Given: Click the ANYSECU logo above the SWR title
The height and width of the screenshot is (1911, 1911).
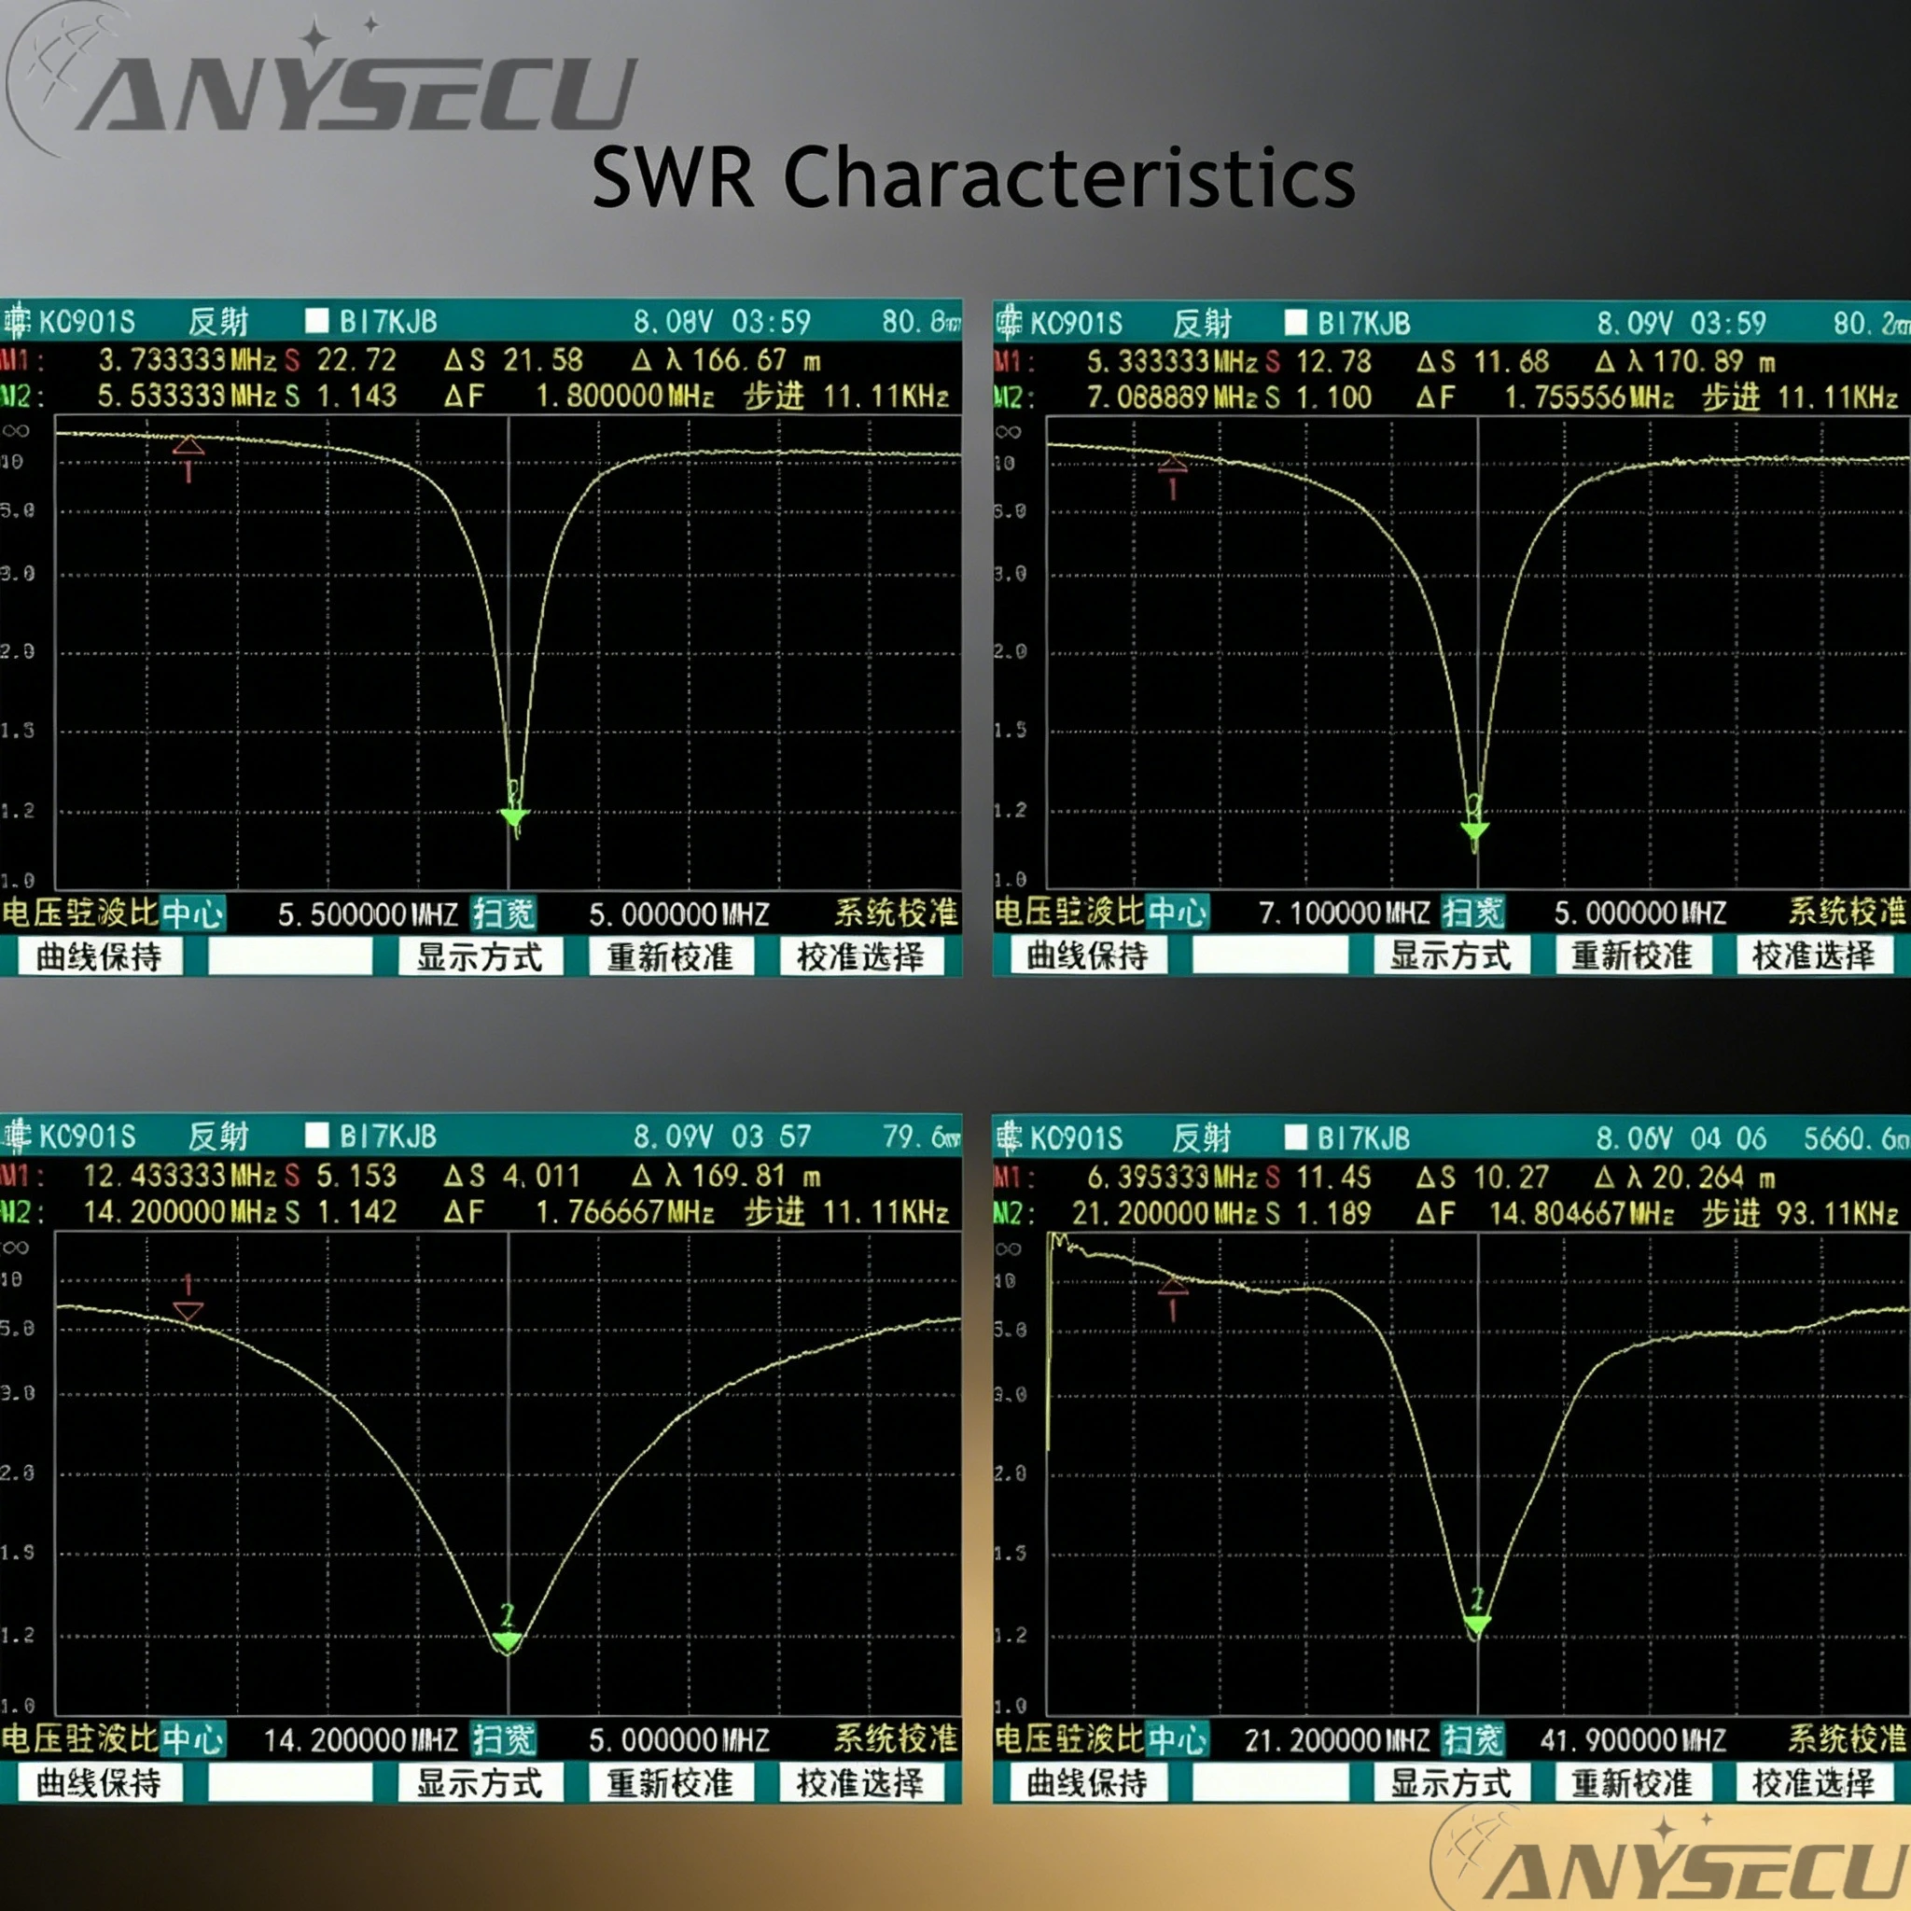Looking at the screenshot, I should coord(322,81).
